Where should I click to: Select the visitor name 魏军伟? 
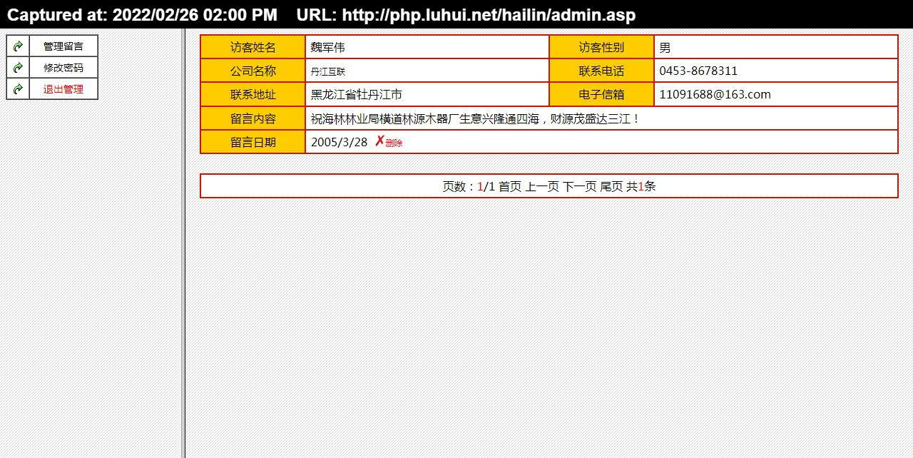(328, 47)
